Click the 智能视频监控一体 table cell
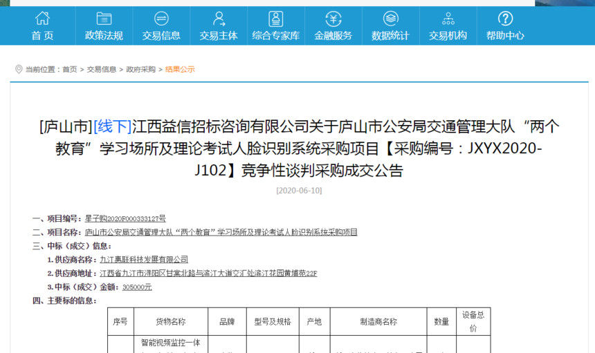Image resolution: width=595 pixels, height=353 pixels. [x=171, y=343]
